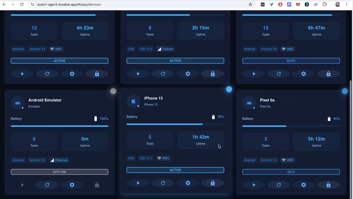The width and height of the screenshot is (353, 199).
Task: Go back using the browser back arrow
Action: coord(4,4)
